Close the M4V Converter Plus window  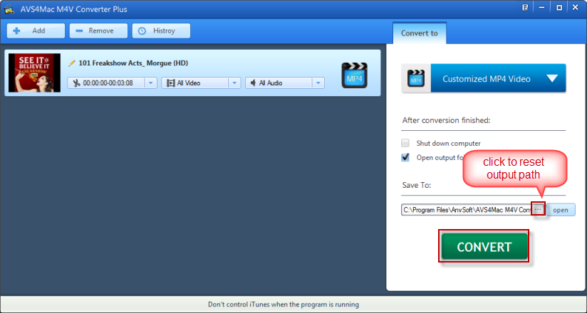pyautogui.click(x=576, y=8)
